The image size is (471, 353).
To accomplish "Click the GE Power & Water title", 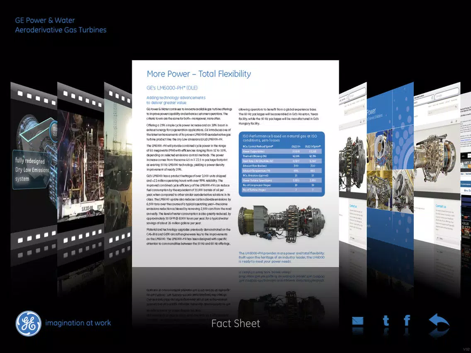I will coord(45,20).
